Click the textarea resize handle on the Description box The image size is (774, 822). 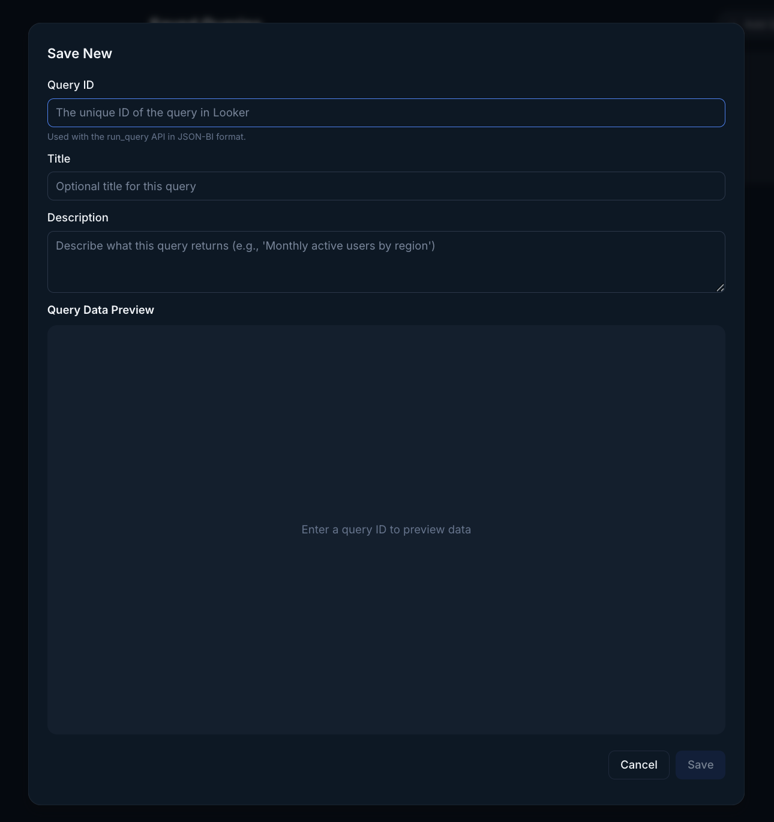pyautogui.click(x=720, y=288)
